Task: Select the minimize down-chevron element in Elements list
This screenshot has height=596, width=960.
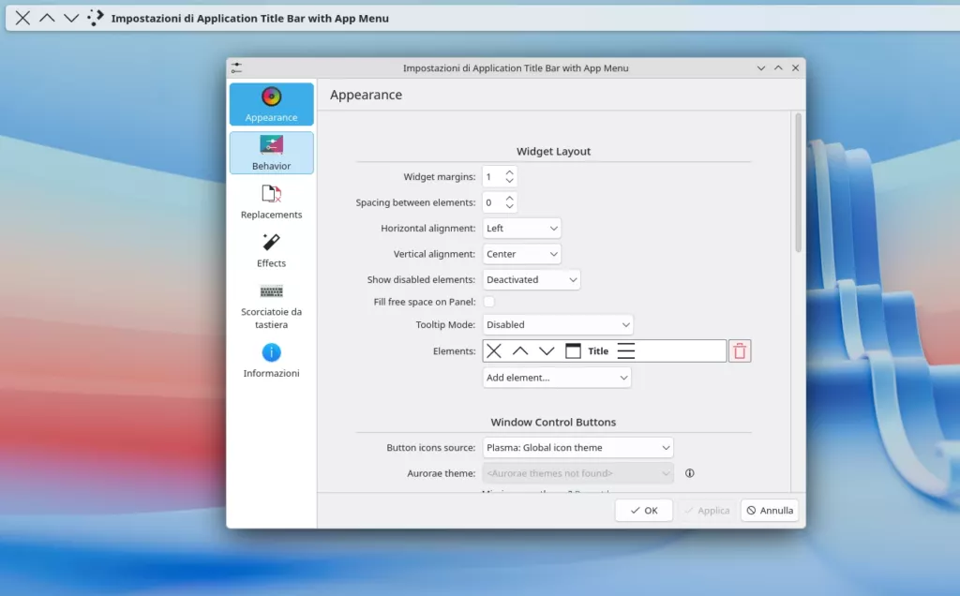Action: [547, 351]
